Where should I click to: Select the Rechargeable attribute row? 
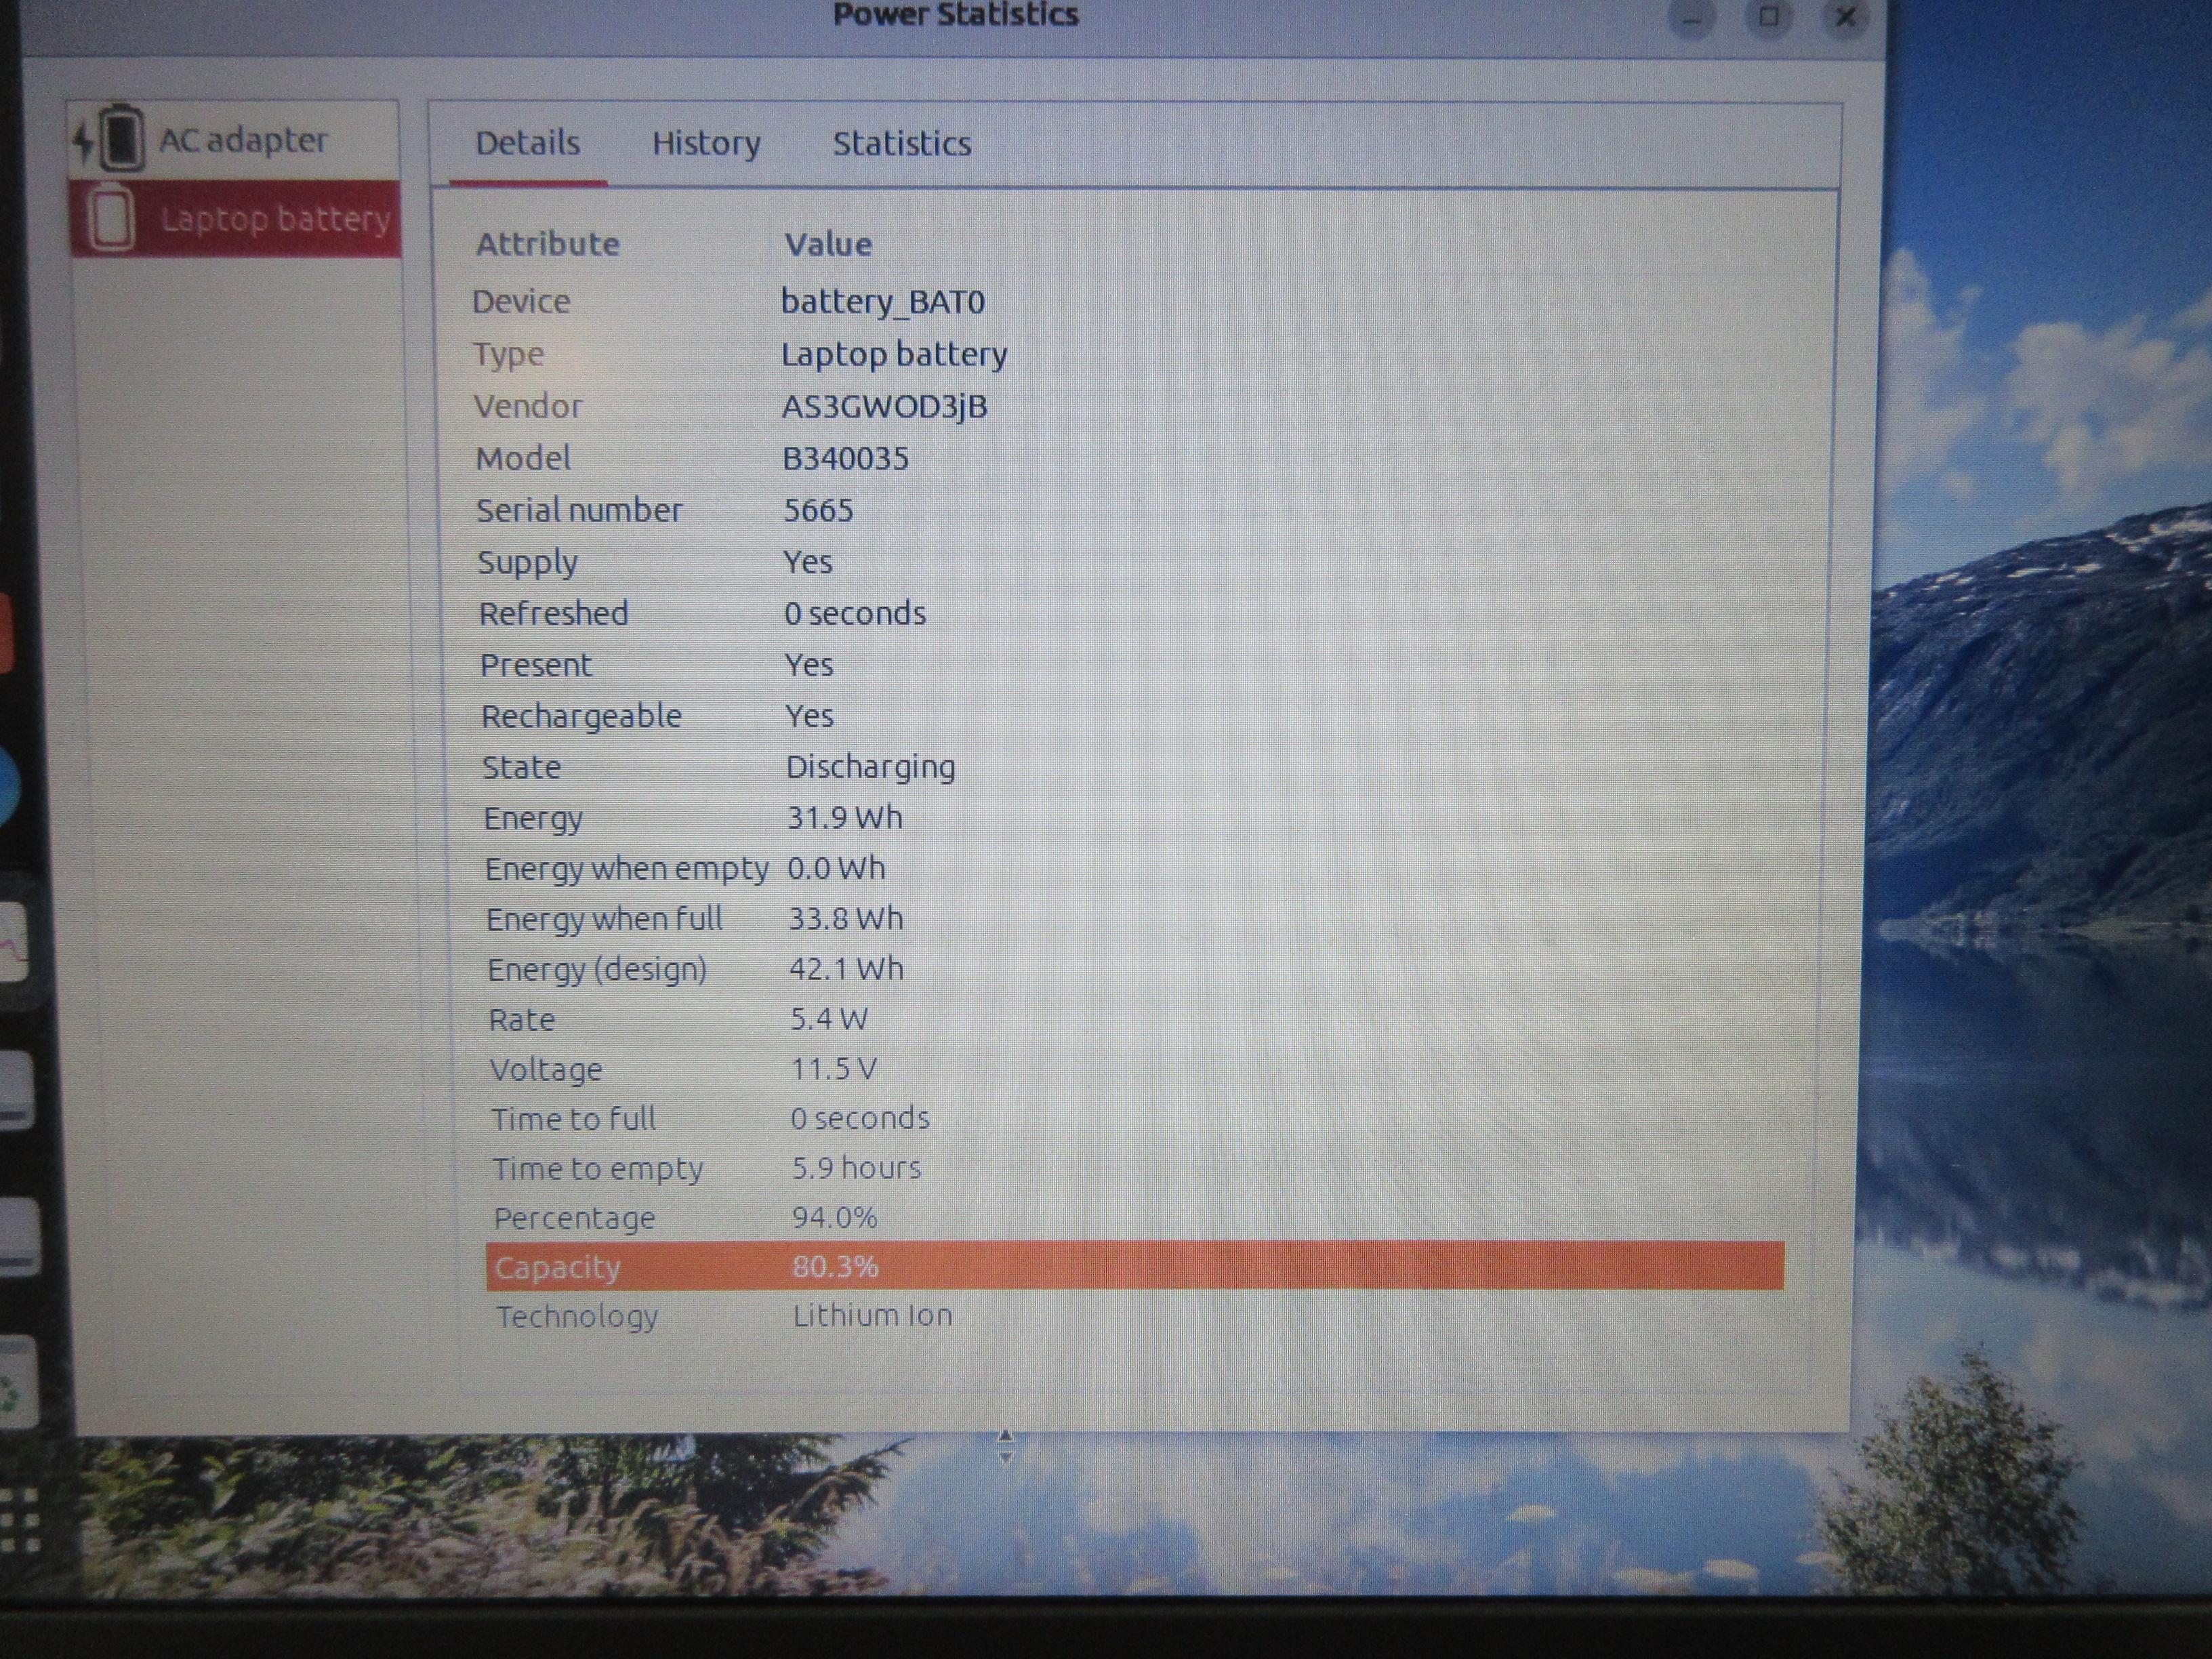coord(1130,716)
